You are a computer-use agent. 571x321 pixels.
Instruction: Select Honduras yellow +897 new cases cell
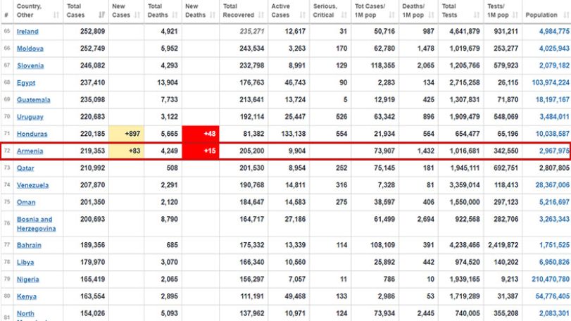pos(126,134)
